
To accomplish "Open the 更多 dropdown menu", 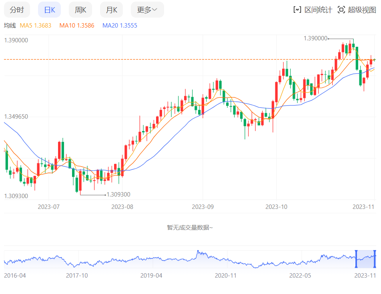I will pos(147,10).
